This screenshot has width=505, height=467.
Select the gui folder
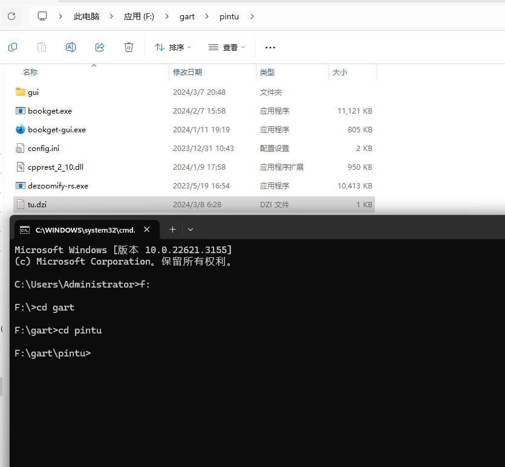pos(33,92)
